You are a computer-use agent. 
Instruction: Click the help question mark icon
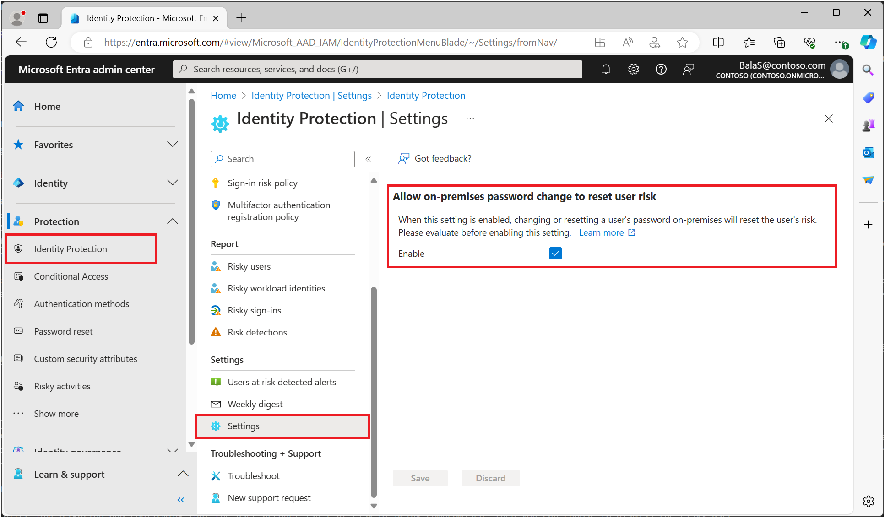(661, 69)
